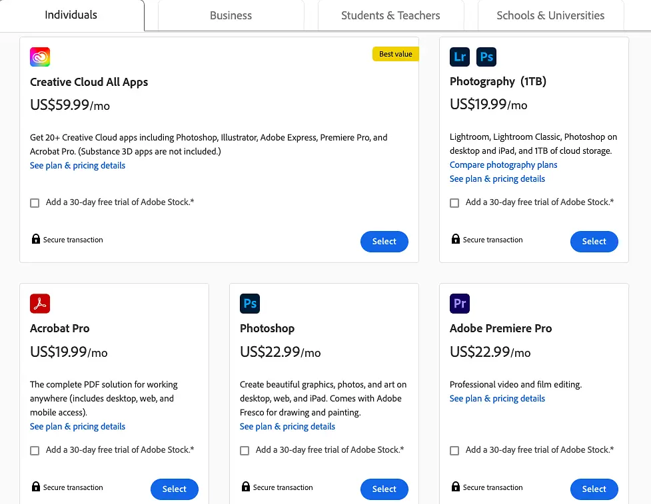Enable Adobe Stock trial for Premiere Pro

[x=454, y=451]
